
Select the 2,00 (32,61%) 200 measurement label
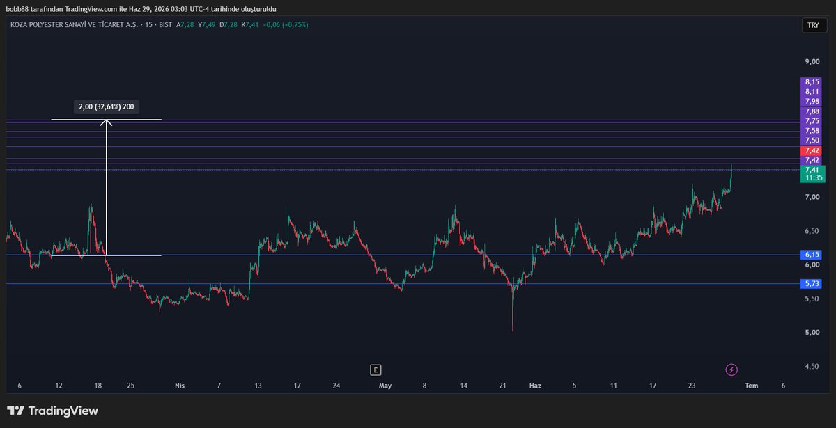[107, 107]
